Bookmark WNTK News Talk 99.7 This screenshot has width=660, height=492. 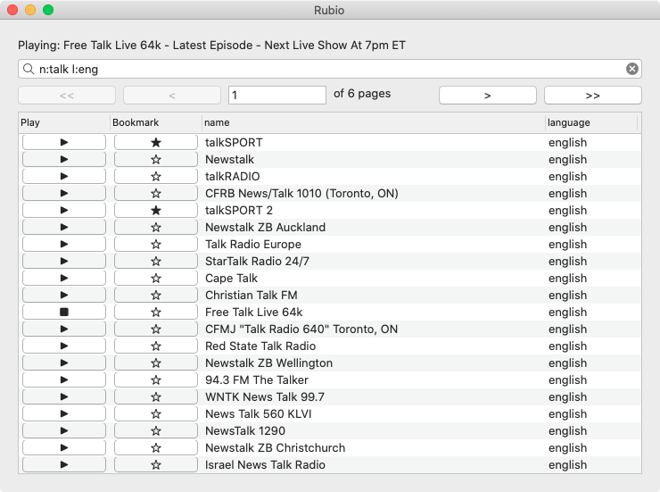coord(156,396)
